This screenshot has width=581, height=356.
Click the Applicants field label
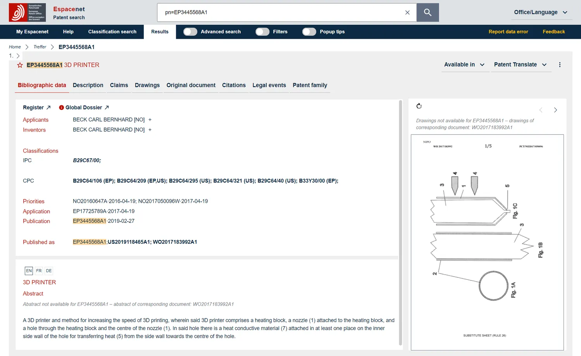click(36, 120)
